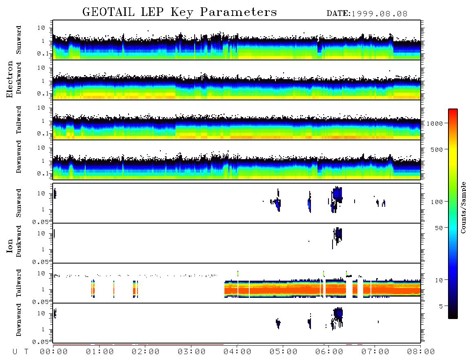This screenshot has width=466, height=359.
Task: Select the Electron Duskward axis label
Action: click(19, 78)
